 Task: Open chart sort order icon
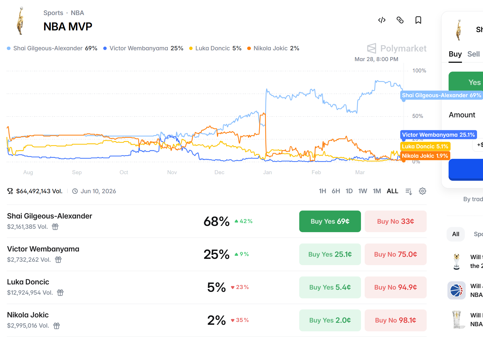408,191
